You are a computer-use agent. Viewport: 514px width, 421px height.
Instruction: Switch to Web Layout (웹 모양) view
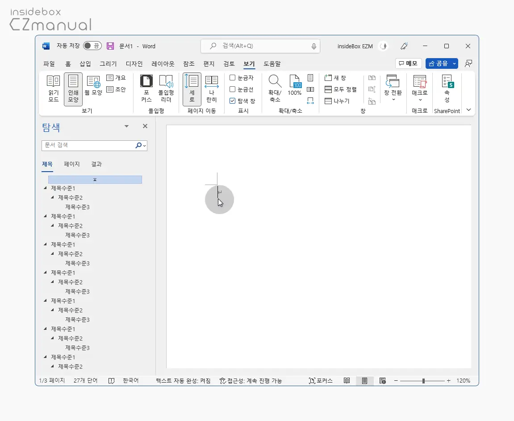[93, 86]
